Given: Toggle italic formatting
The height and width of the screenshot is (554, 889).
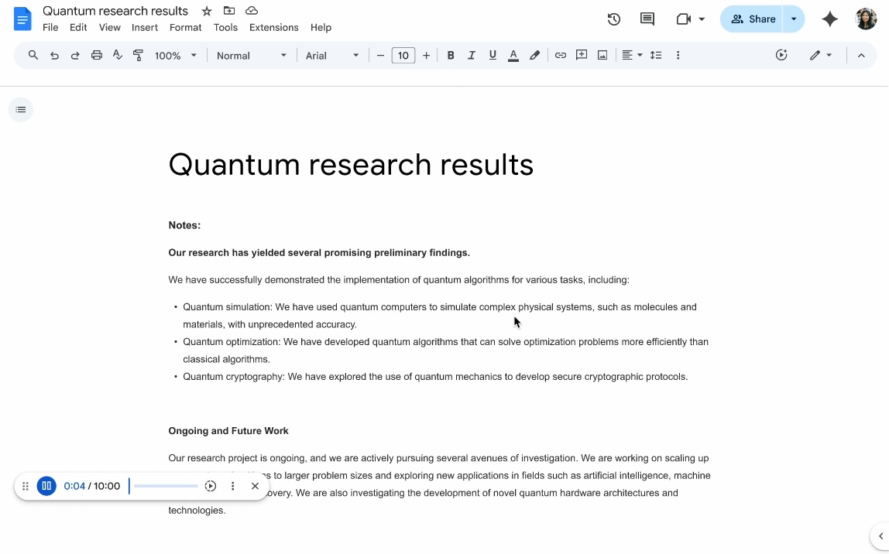Looking at the screenshot, I should tap(471, 55).
